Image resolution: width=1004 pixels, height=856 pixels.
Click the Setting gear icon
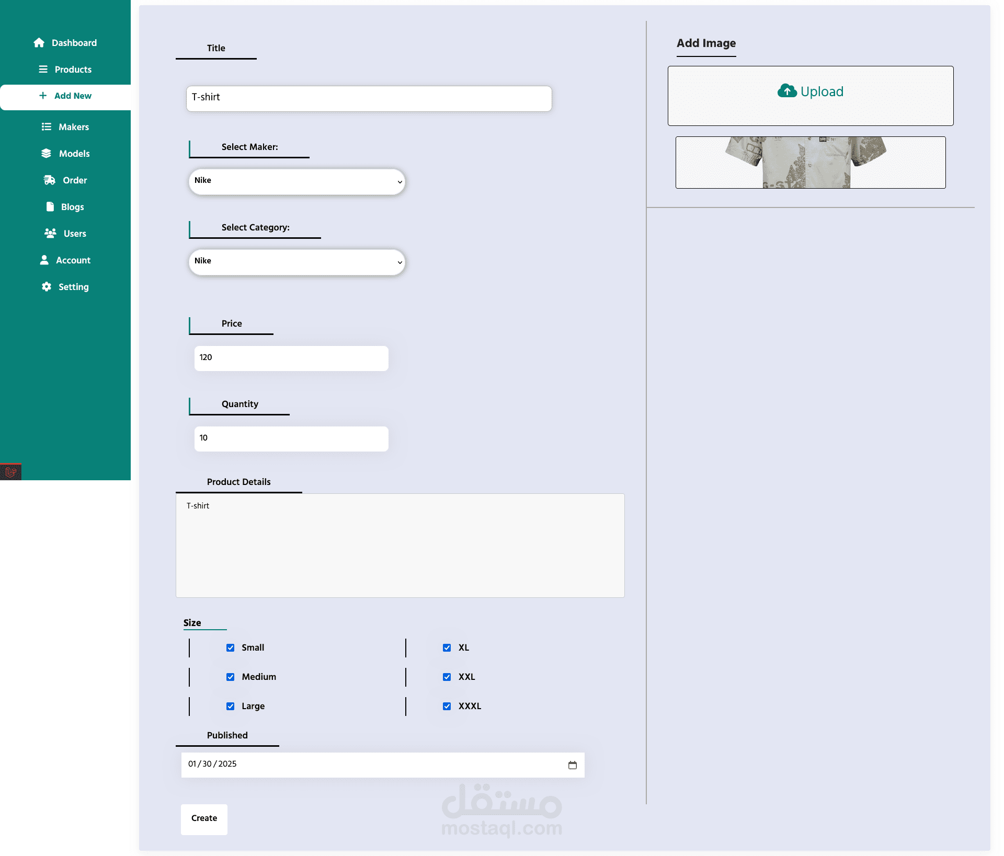(x=47, y=287)
